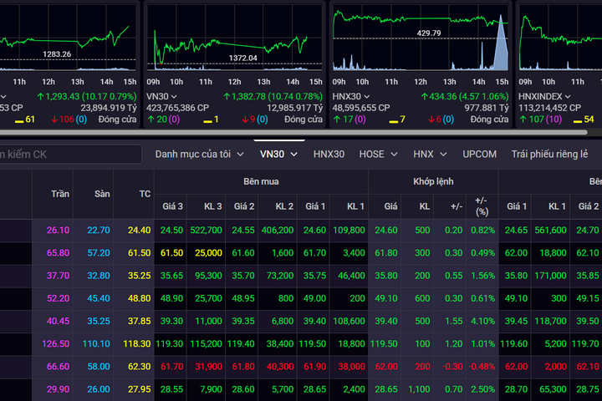Click the HNX30 intraday chart
Screen dimensions: 602x401
click(421, 38)
